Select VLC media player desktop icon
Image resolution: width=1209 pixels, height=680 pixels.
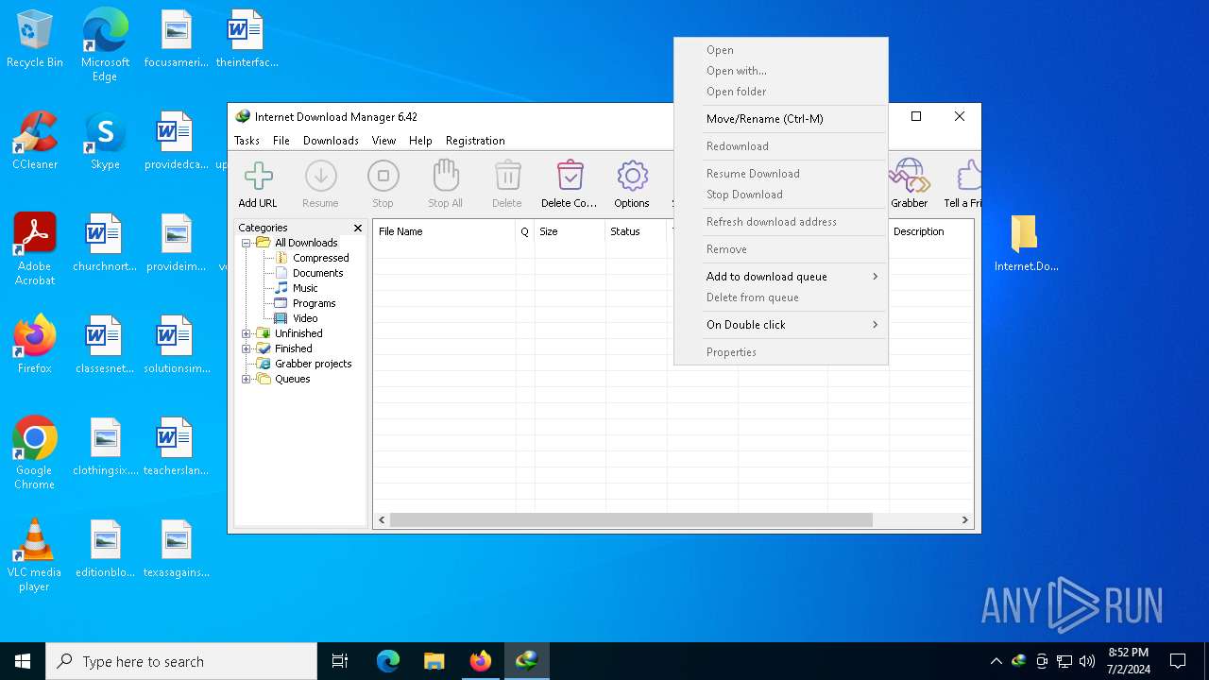coord(35,554)
